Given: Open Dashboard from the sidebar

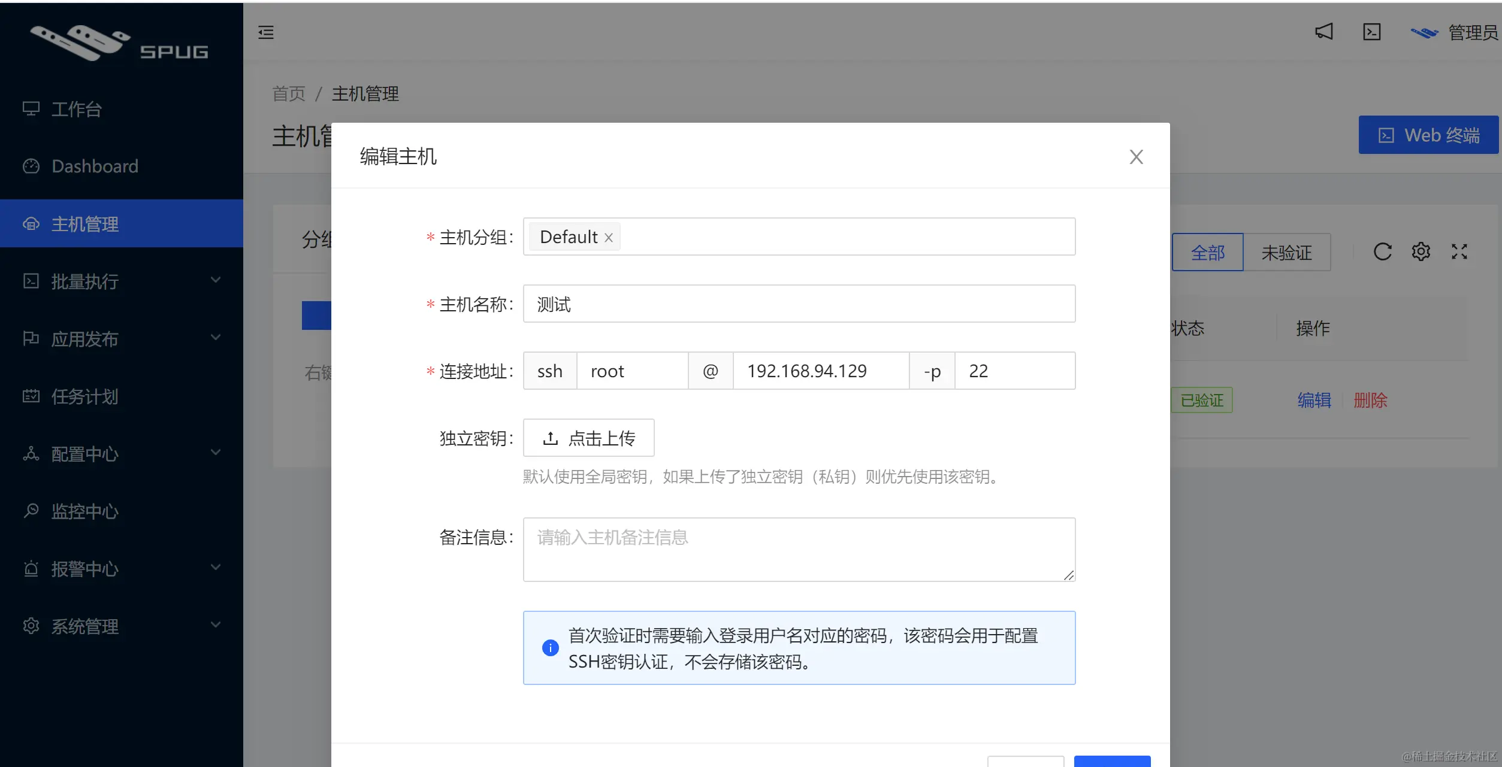Looking at the screenshot, I should point(95,166).
